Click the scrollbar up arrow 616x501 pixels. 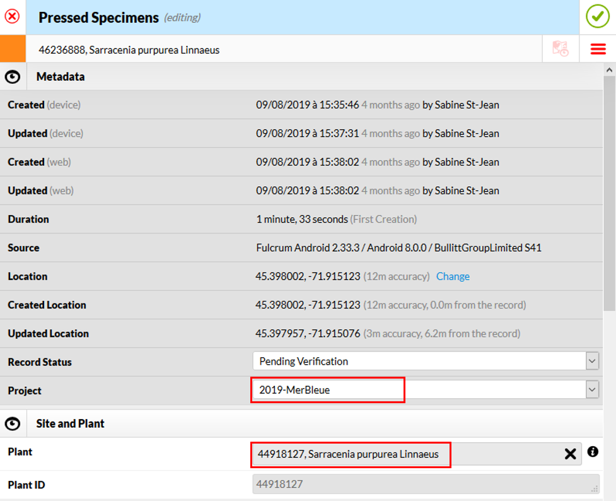609,69
